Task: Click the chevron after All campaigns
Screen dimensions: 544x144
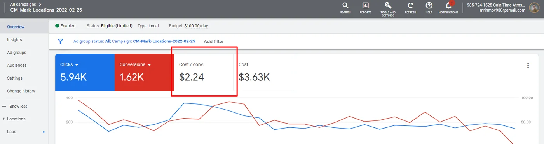Action: click(40, 4)
